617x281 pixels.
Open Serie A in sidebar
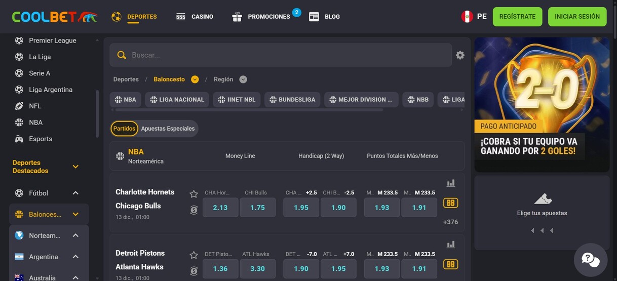40,73
